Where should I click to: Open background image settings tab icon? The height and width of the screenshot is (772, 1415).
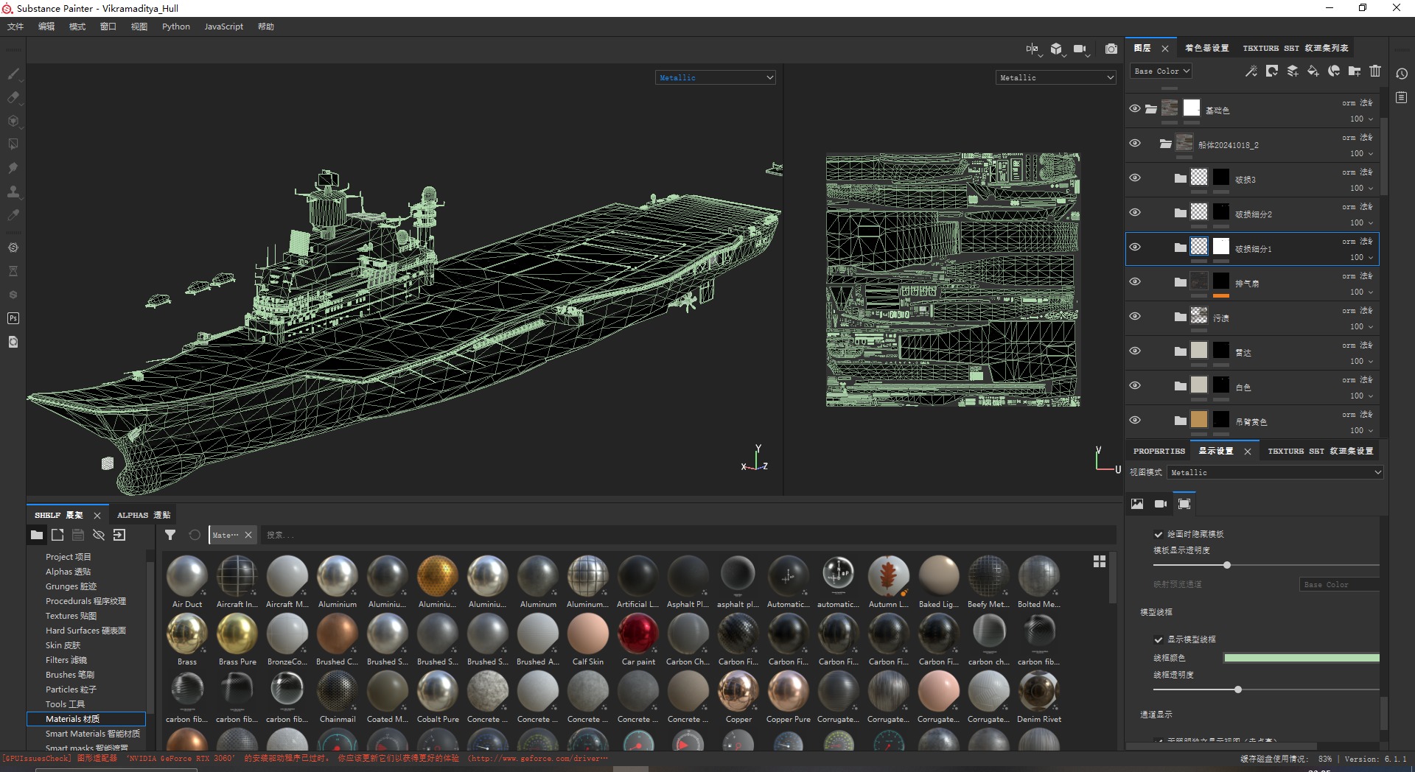(x=1137, y=504)
